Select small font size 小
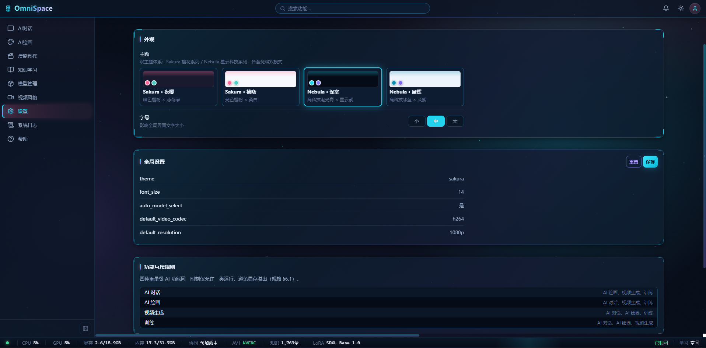The image size is (706, 348). [417, 121]
